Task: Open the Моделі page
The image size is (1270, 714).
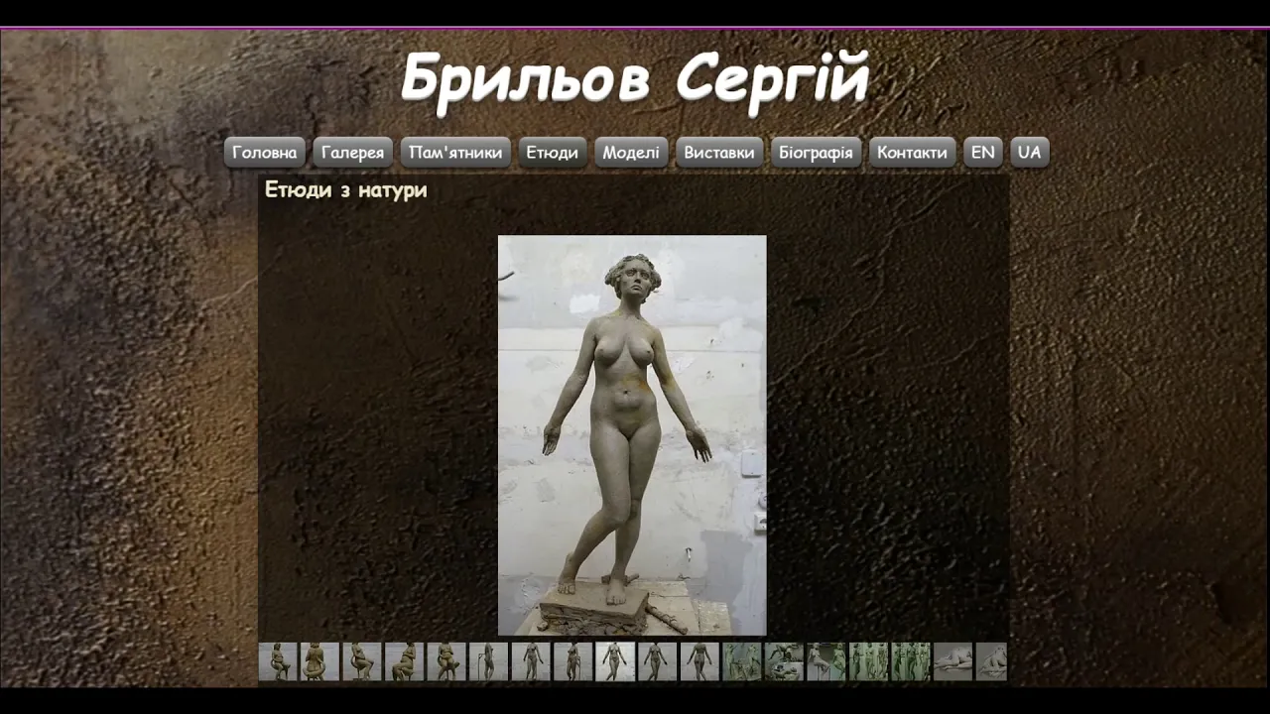Action: coord(630,153)
